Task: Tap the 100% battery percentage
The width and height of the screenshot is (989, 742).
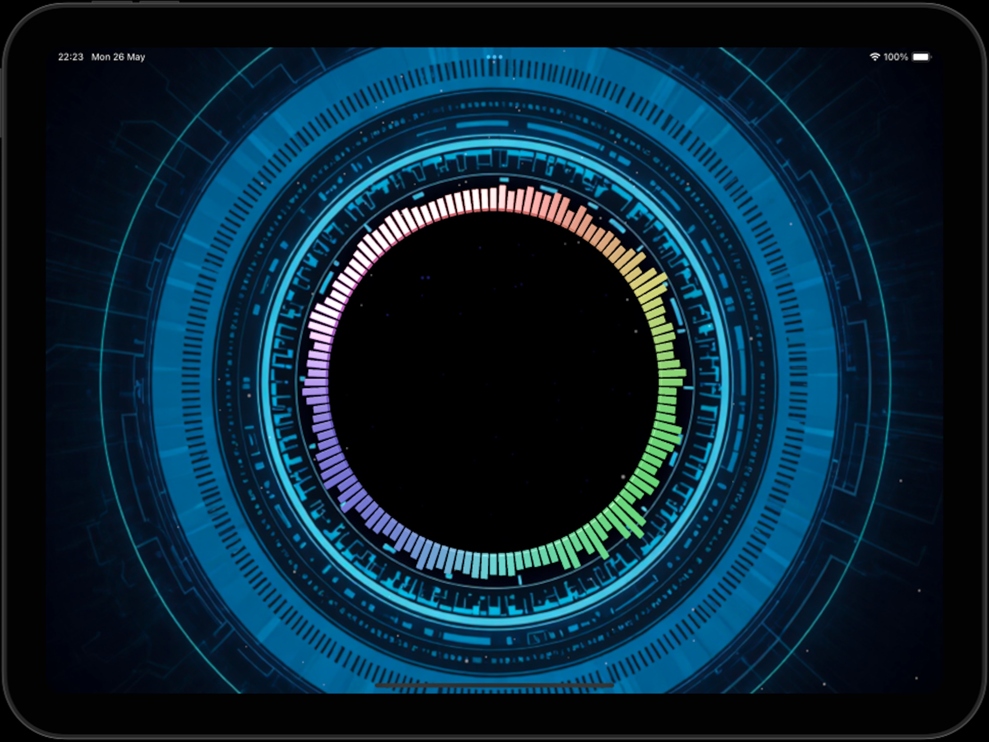Action: point(896,57)
